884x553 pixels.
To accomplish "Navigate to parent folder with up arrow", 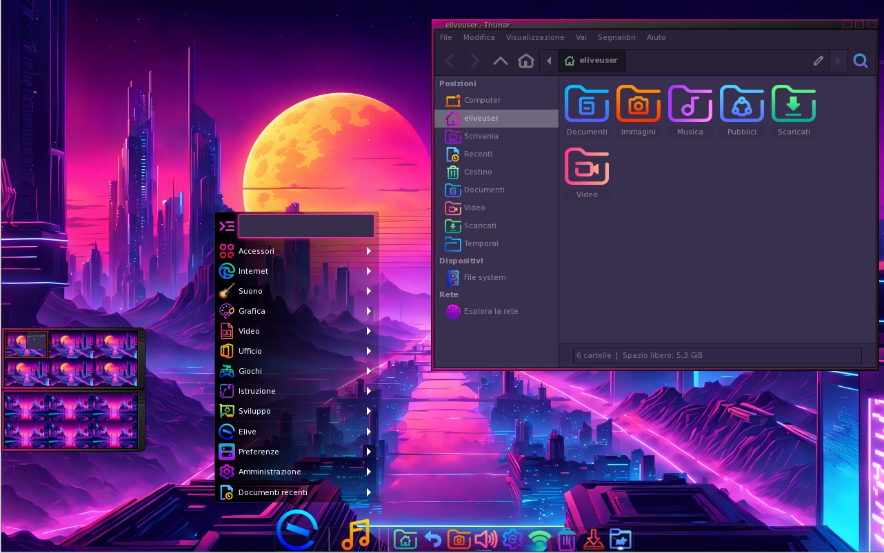I will [x=501, y=61].
